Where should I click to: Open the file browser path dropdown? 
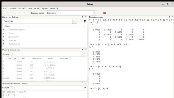click(75, 21)
